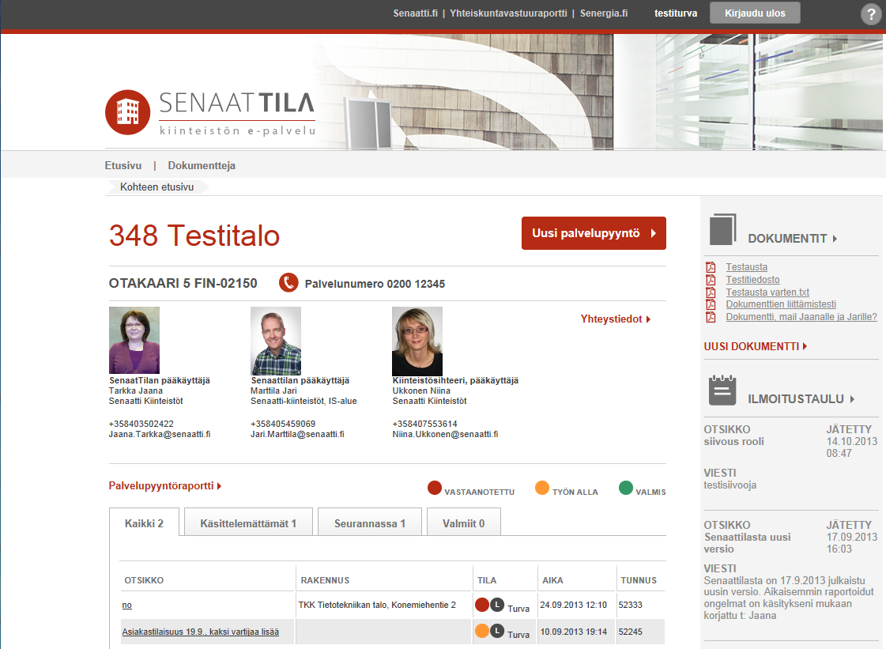Screen dimensions: 886x649
Task: Click the red status dot in row 52333
Action: pyautogui.click(x=482, y=605)
